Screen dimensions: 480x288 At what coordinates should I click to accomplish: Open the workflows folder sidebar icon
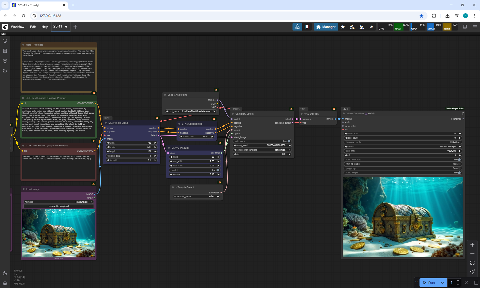[x=5, y=71]
